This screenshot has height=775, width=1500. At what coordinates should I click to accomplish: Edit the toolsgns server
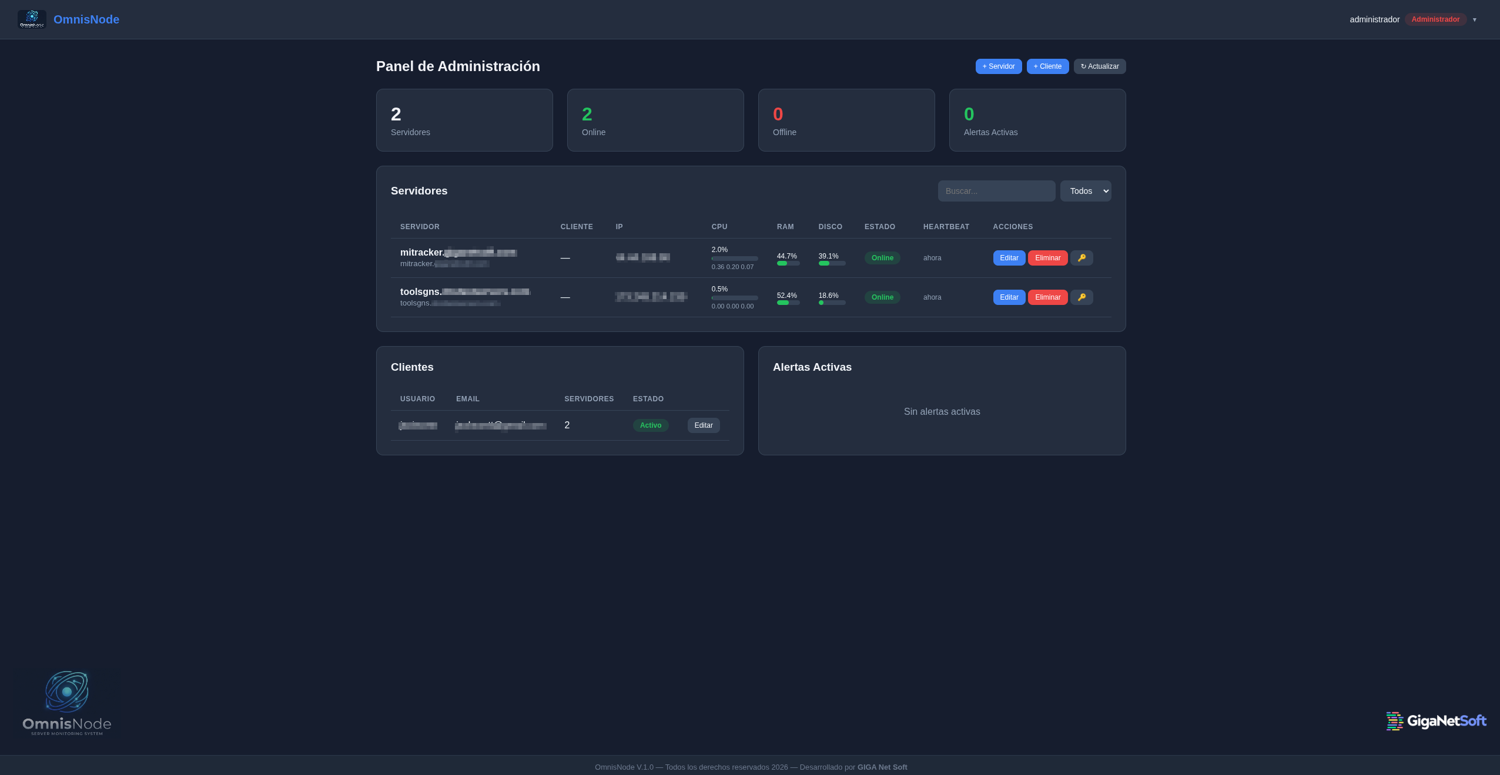tap(1009, 297)
